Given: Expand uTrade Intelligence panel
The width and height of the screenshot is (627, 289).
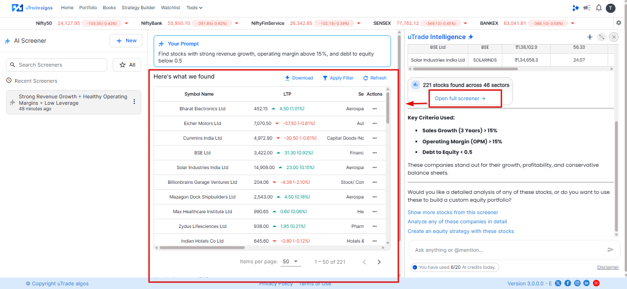Looking at the screenshot, I should point(601,37).
